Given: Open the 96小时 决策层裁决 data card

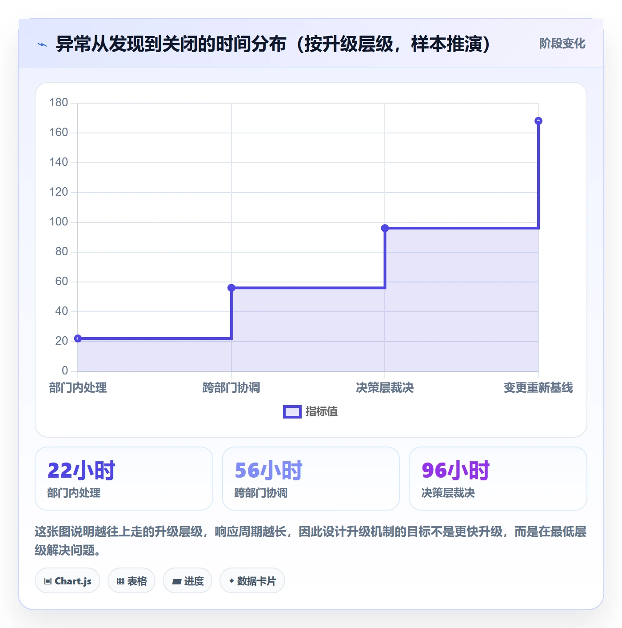Looking at the screenshot, I should [x=498, y=479].
